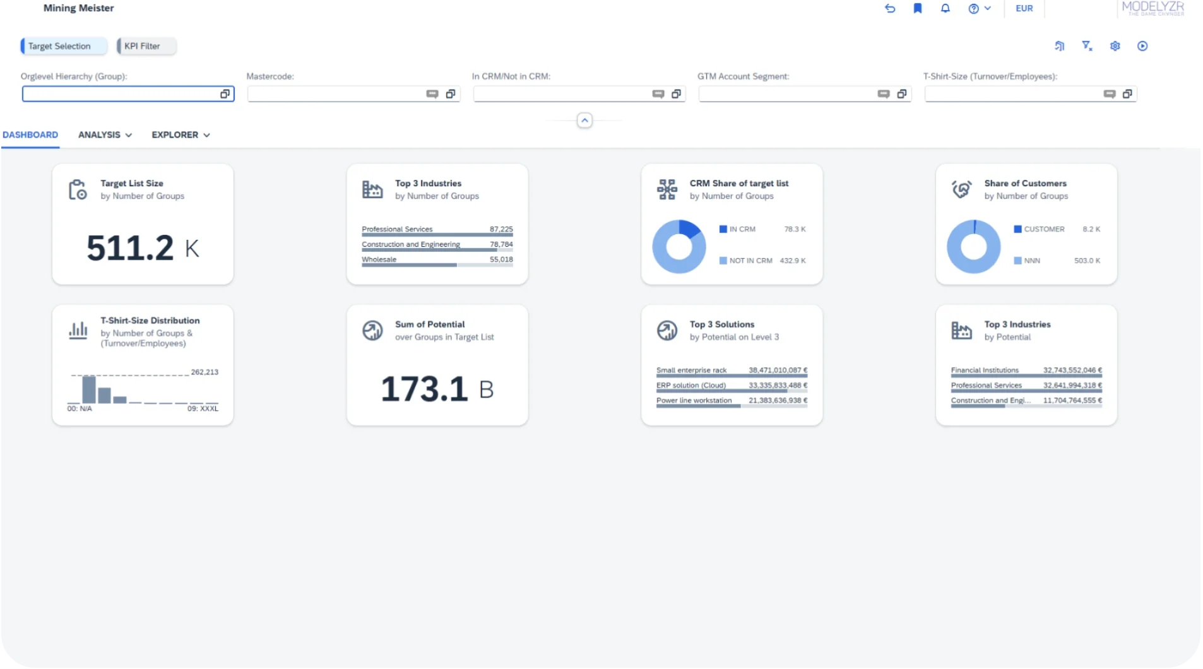Open notifications via the bell icon

pyautogui.click(x=945, y=8)
